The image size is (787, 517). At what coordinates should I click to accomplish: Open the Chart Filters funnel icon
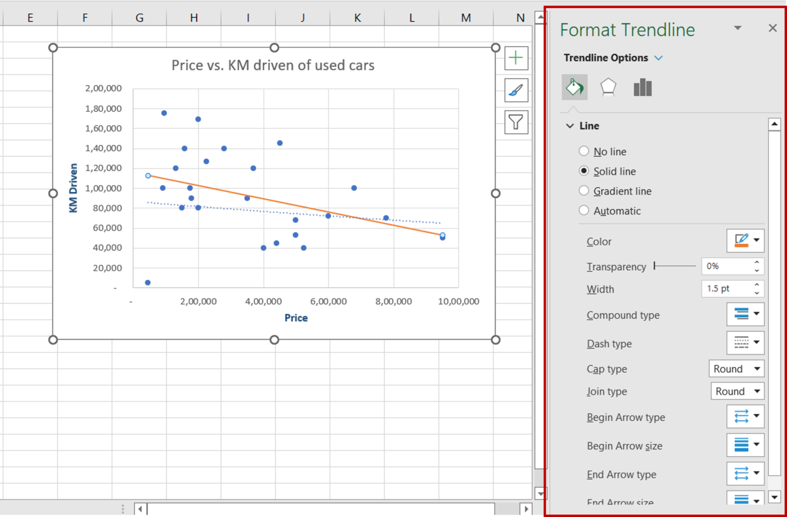(515, 122)
